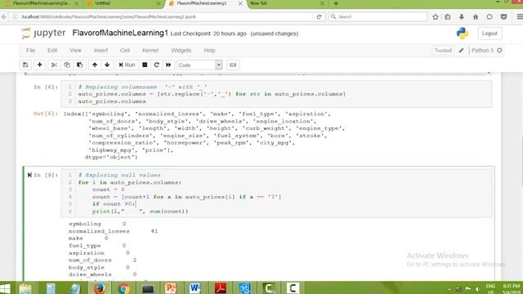Click the pencil edit mode indicator
523x294 pixels.
461,51
